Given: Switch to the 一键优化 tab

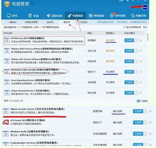Looking at the screenshot, I should pyautogui.click(x=12, y=22).
